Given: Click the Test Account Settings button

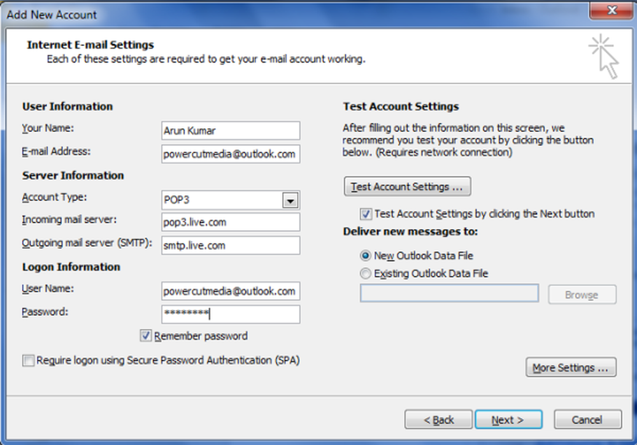Looking at the screenshot, I should [407, 187].
